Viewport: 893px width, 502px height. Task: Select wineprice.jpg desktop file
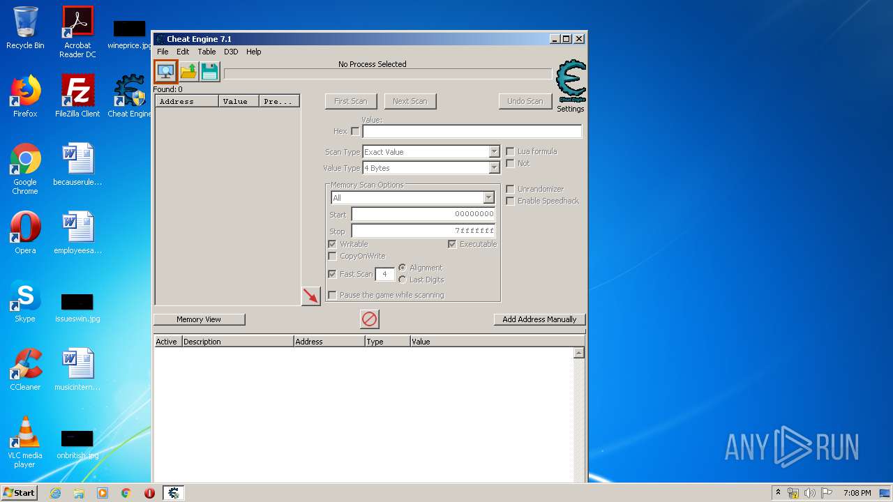point(129,35)
